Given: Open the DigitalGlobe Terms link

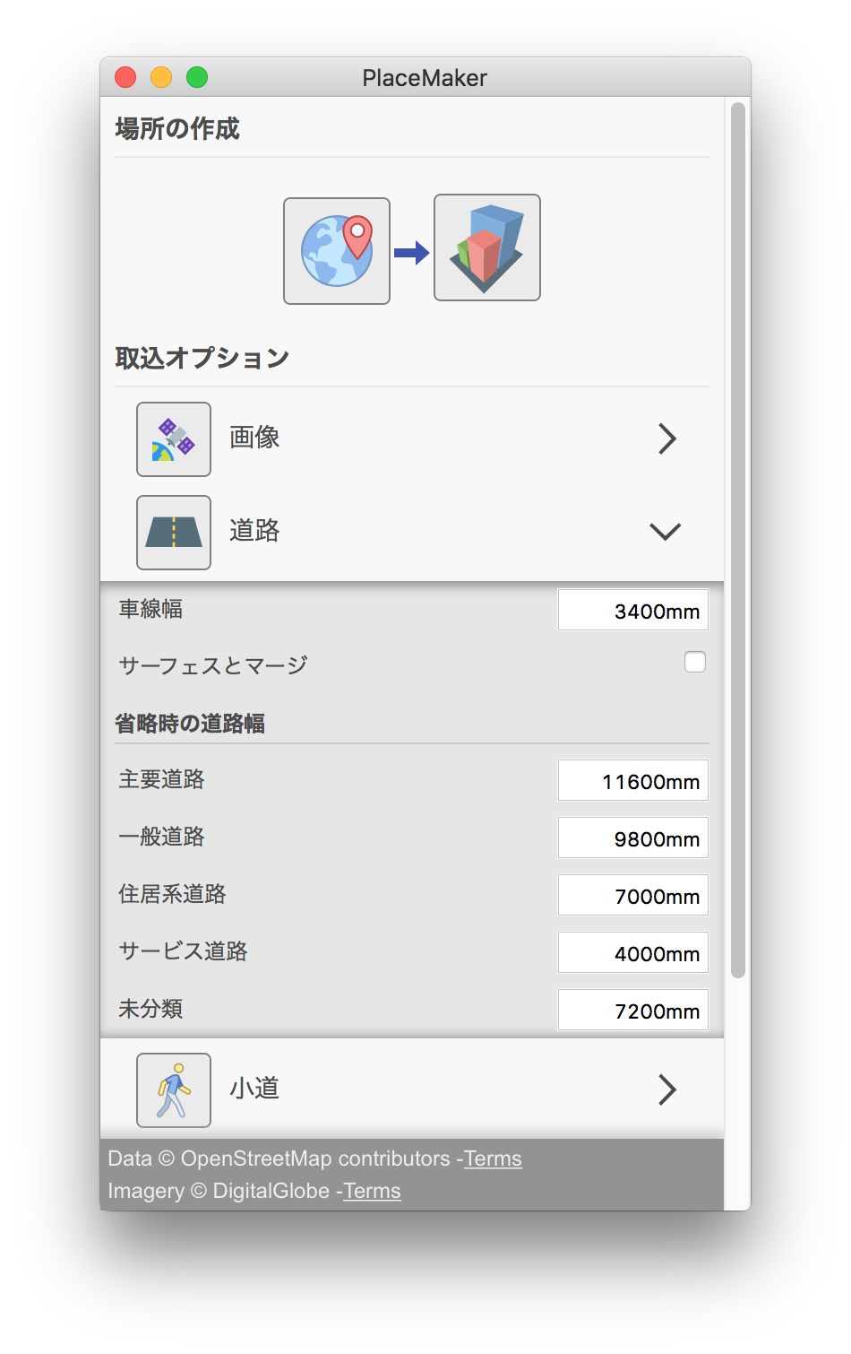Looking at the screenshot, I should tap(372, 1191).
